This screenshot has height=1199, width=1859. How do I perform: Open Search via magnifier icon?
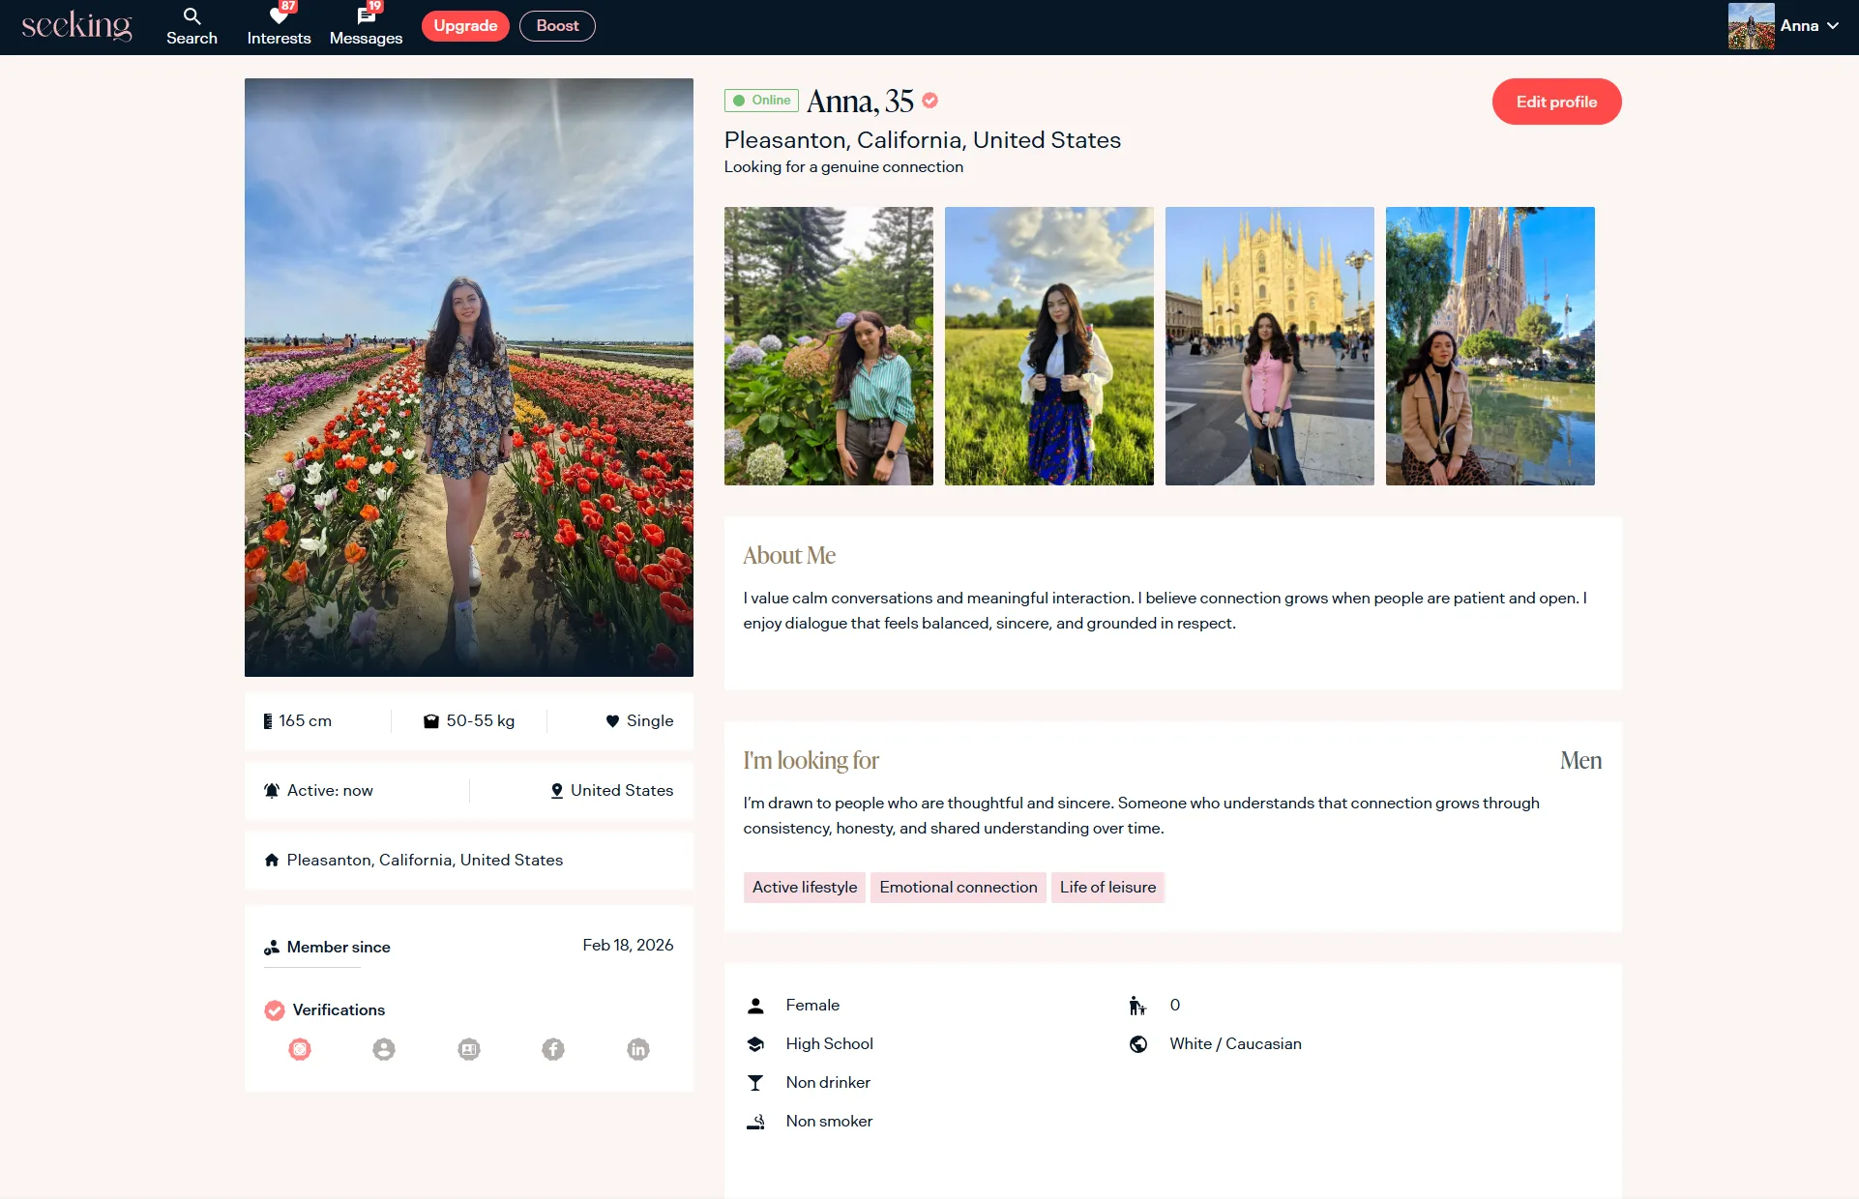[x=192, y=16]
